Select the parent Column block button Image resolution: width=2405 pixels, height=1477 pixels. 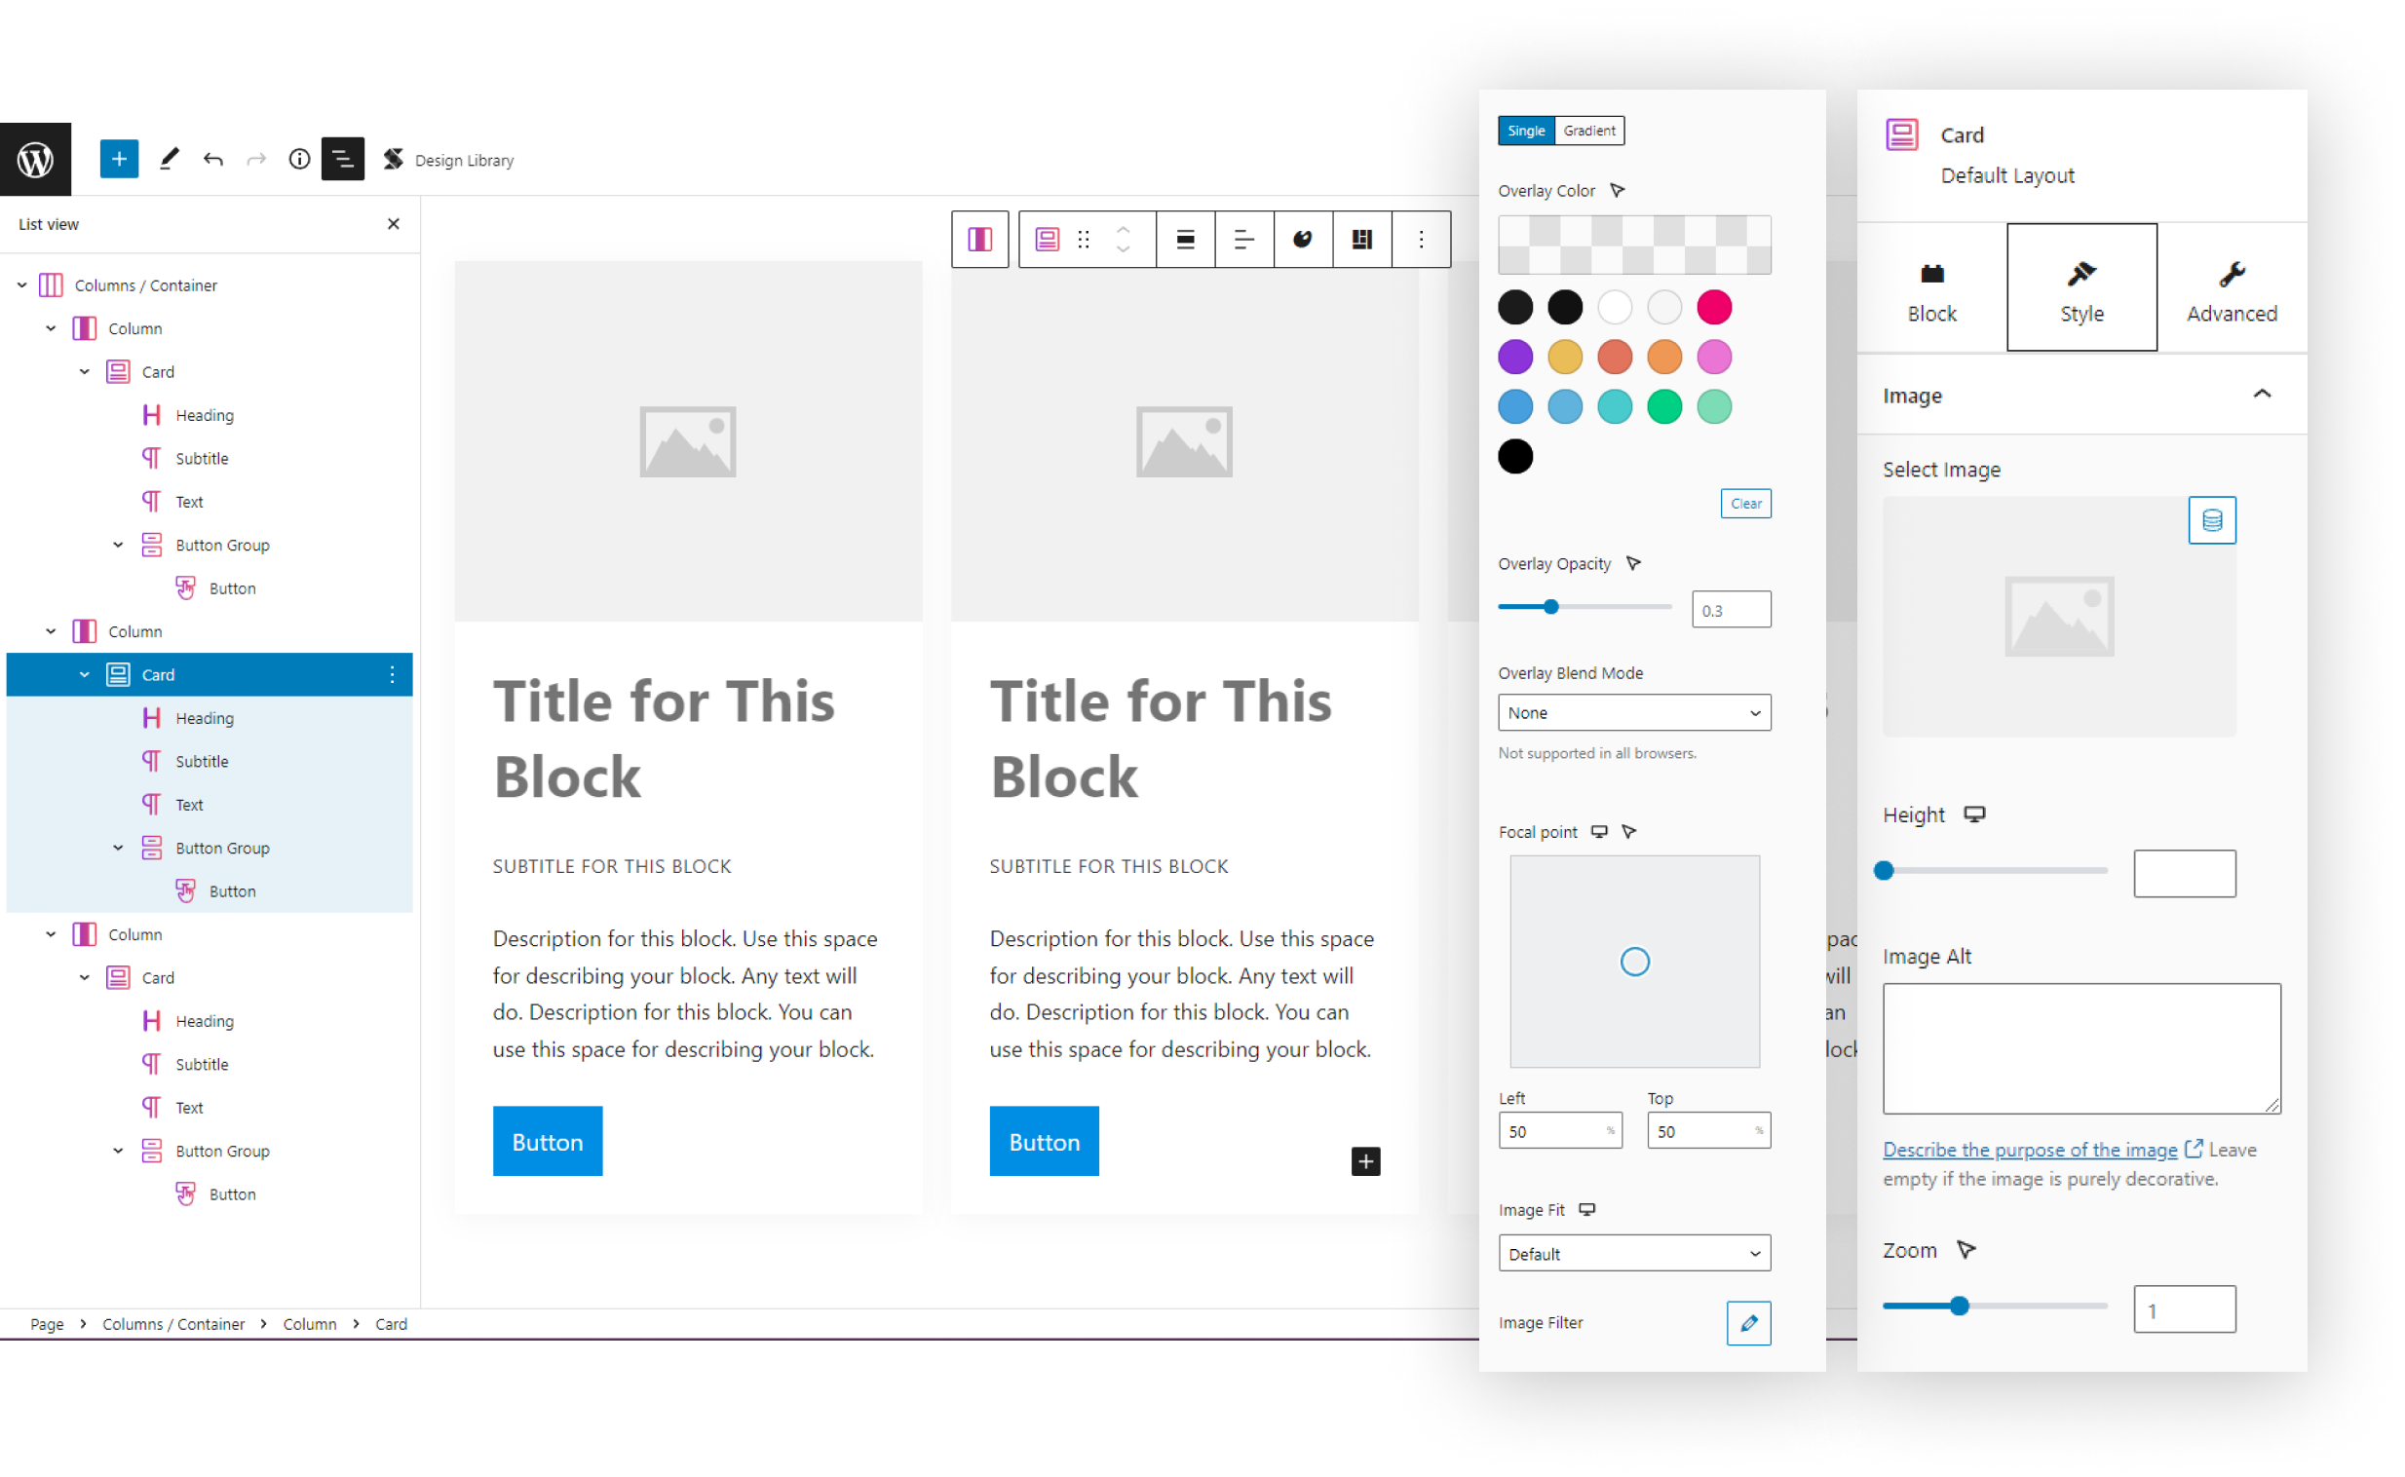point(979,240)
